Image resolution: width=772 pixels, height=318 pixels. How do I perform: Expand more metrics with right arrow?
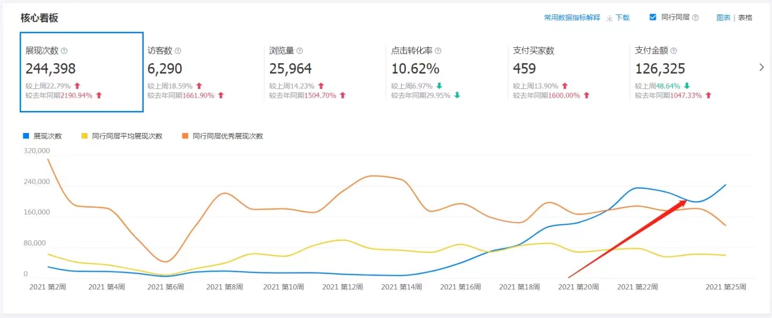pyautogui.click(x=761, y=67)
